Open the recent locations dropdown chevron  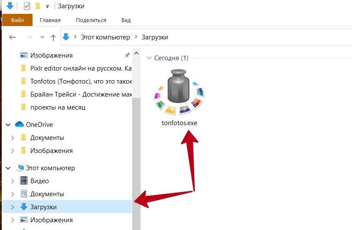pyautogui.click(x=42, y=38)
